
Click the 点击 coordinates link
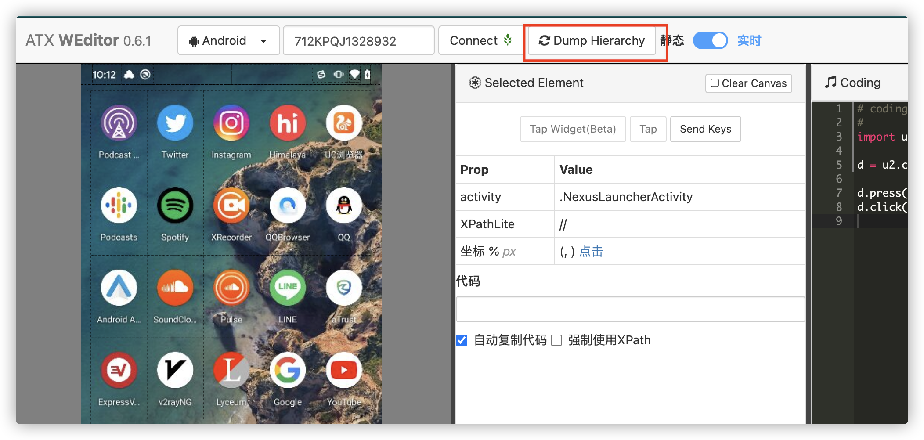click(x=591, y=251)
